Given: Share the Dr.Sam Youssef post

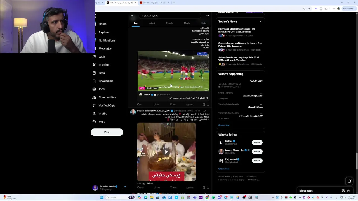Looking at the screenshot, I should [x=208, y=188].
